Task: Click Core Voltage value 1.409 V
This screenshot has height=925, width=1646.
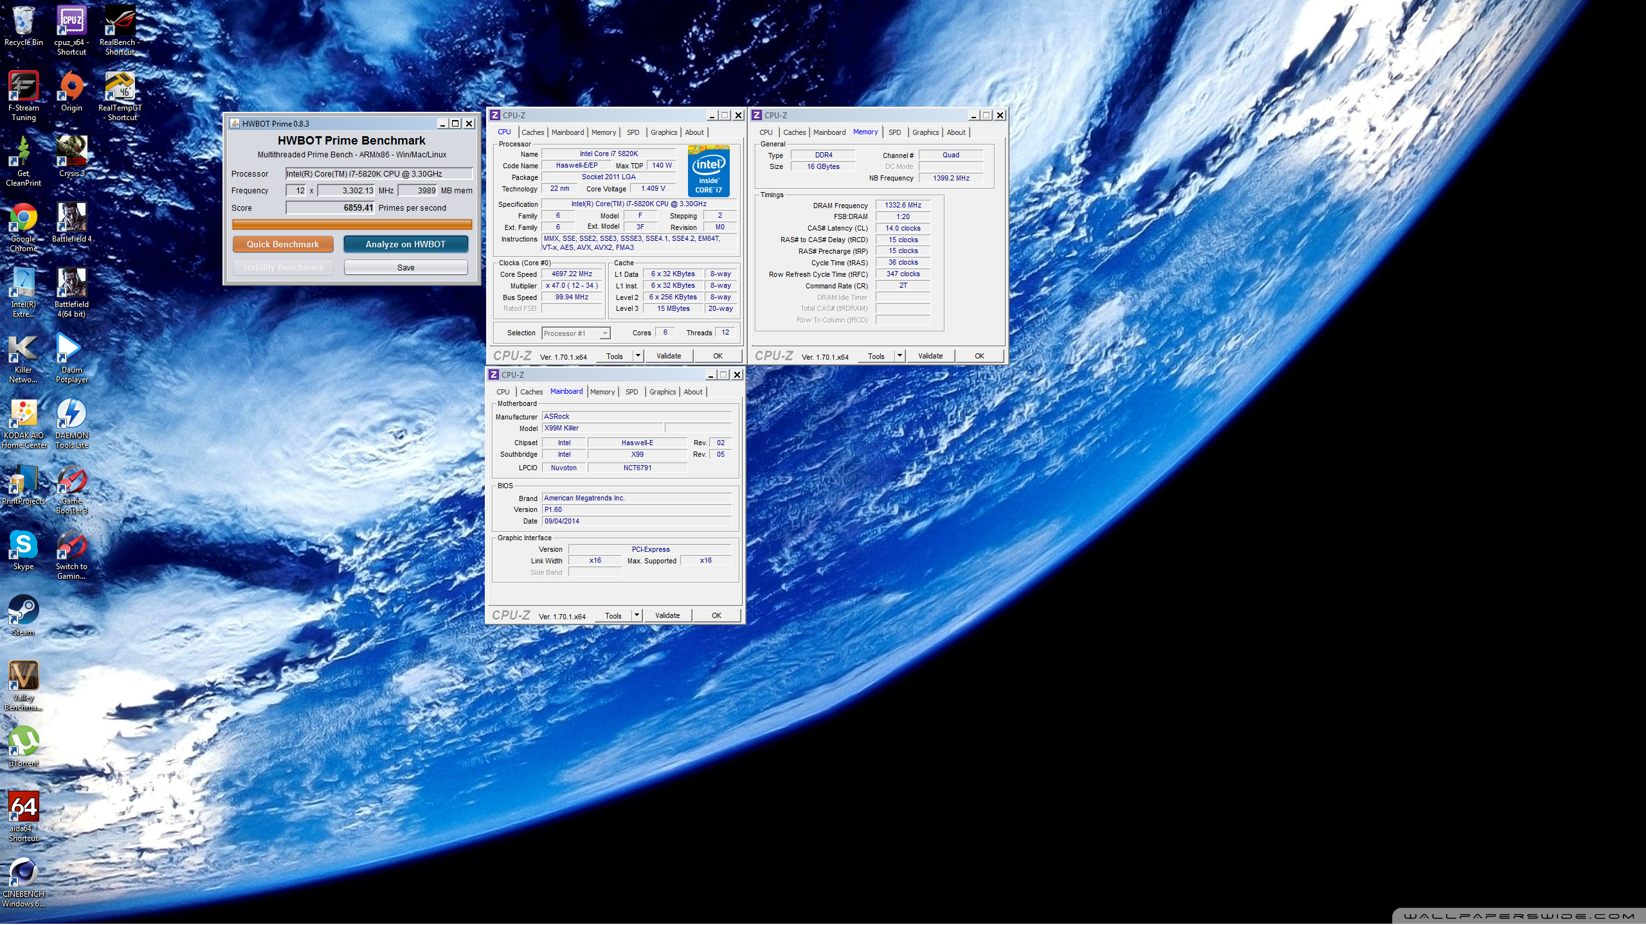Action: (x=653, y=189)
